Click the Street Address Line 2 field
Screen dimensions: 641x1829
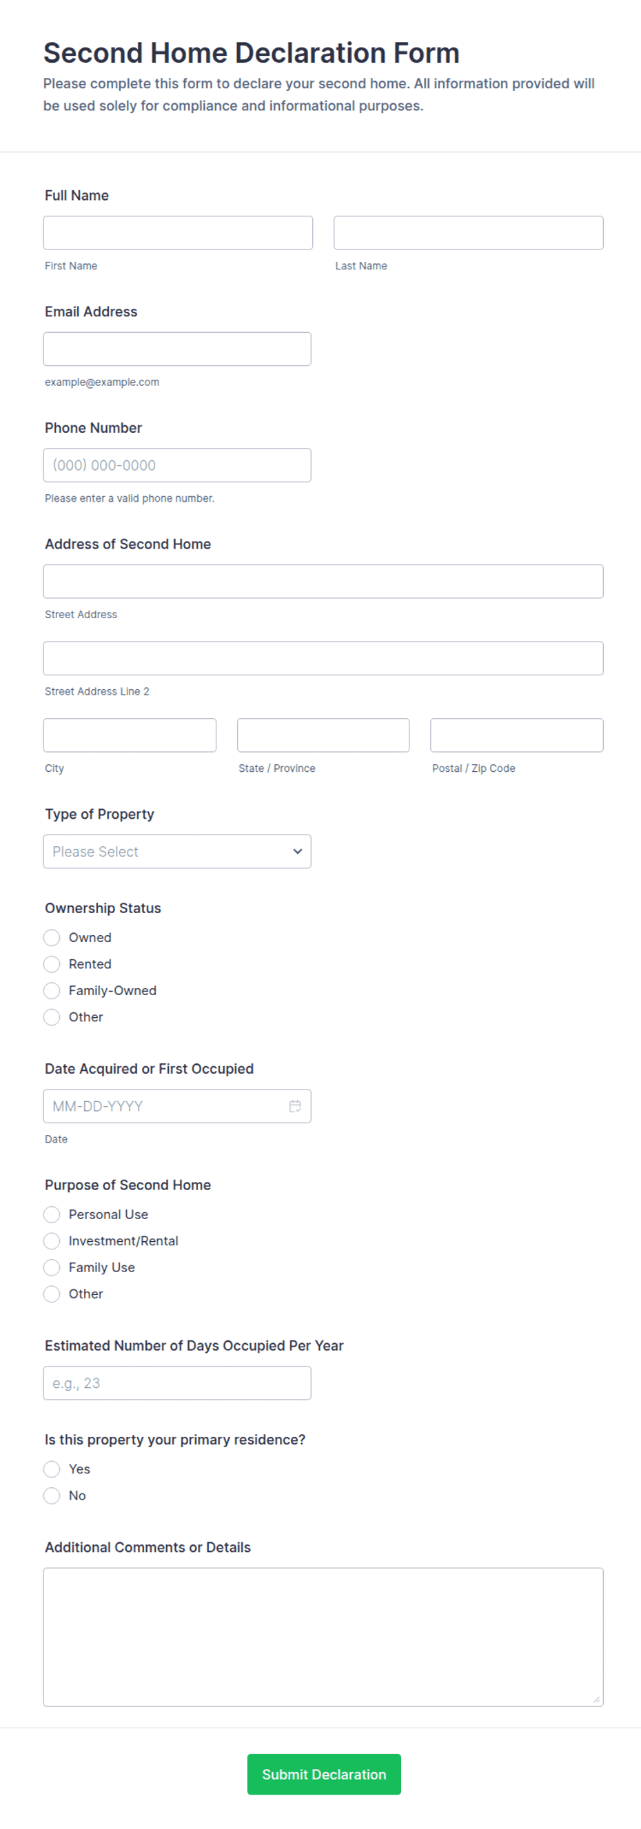pyautogui.click(x=323, y=658)
